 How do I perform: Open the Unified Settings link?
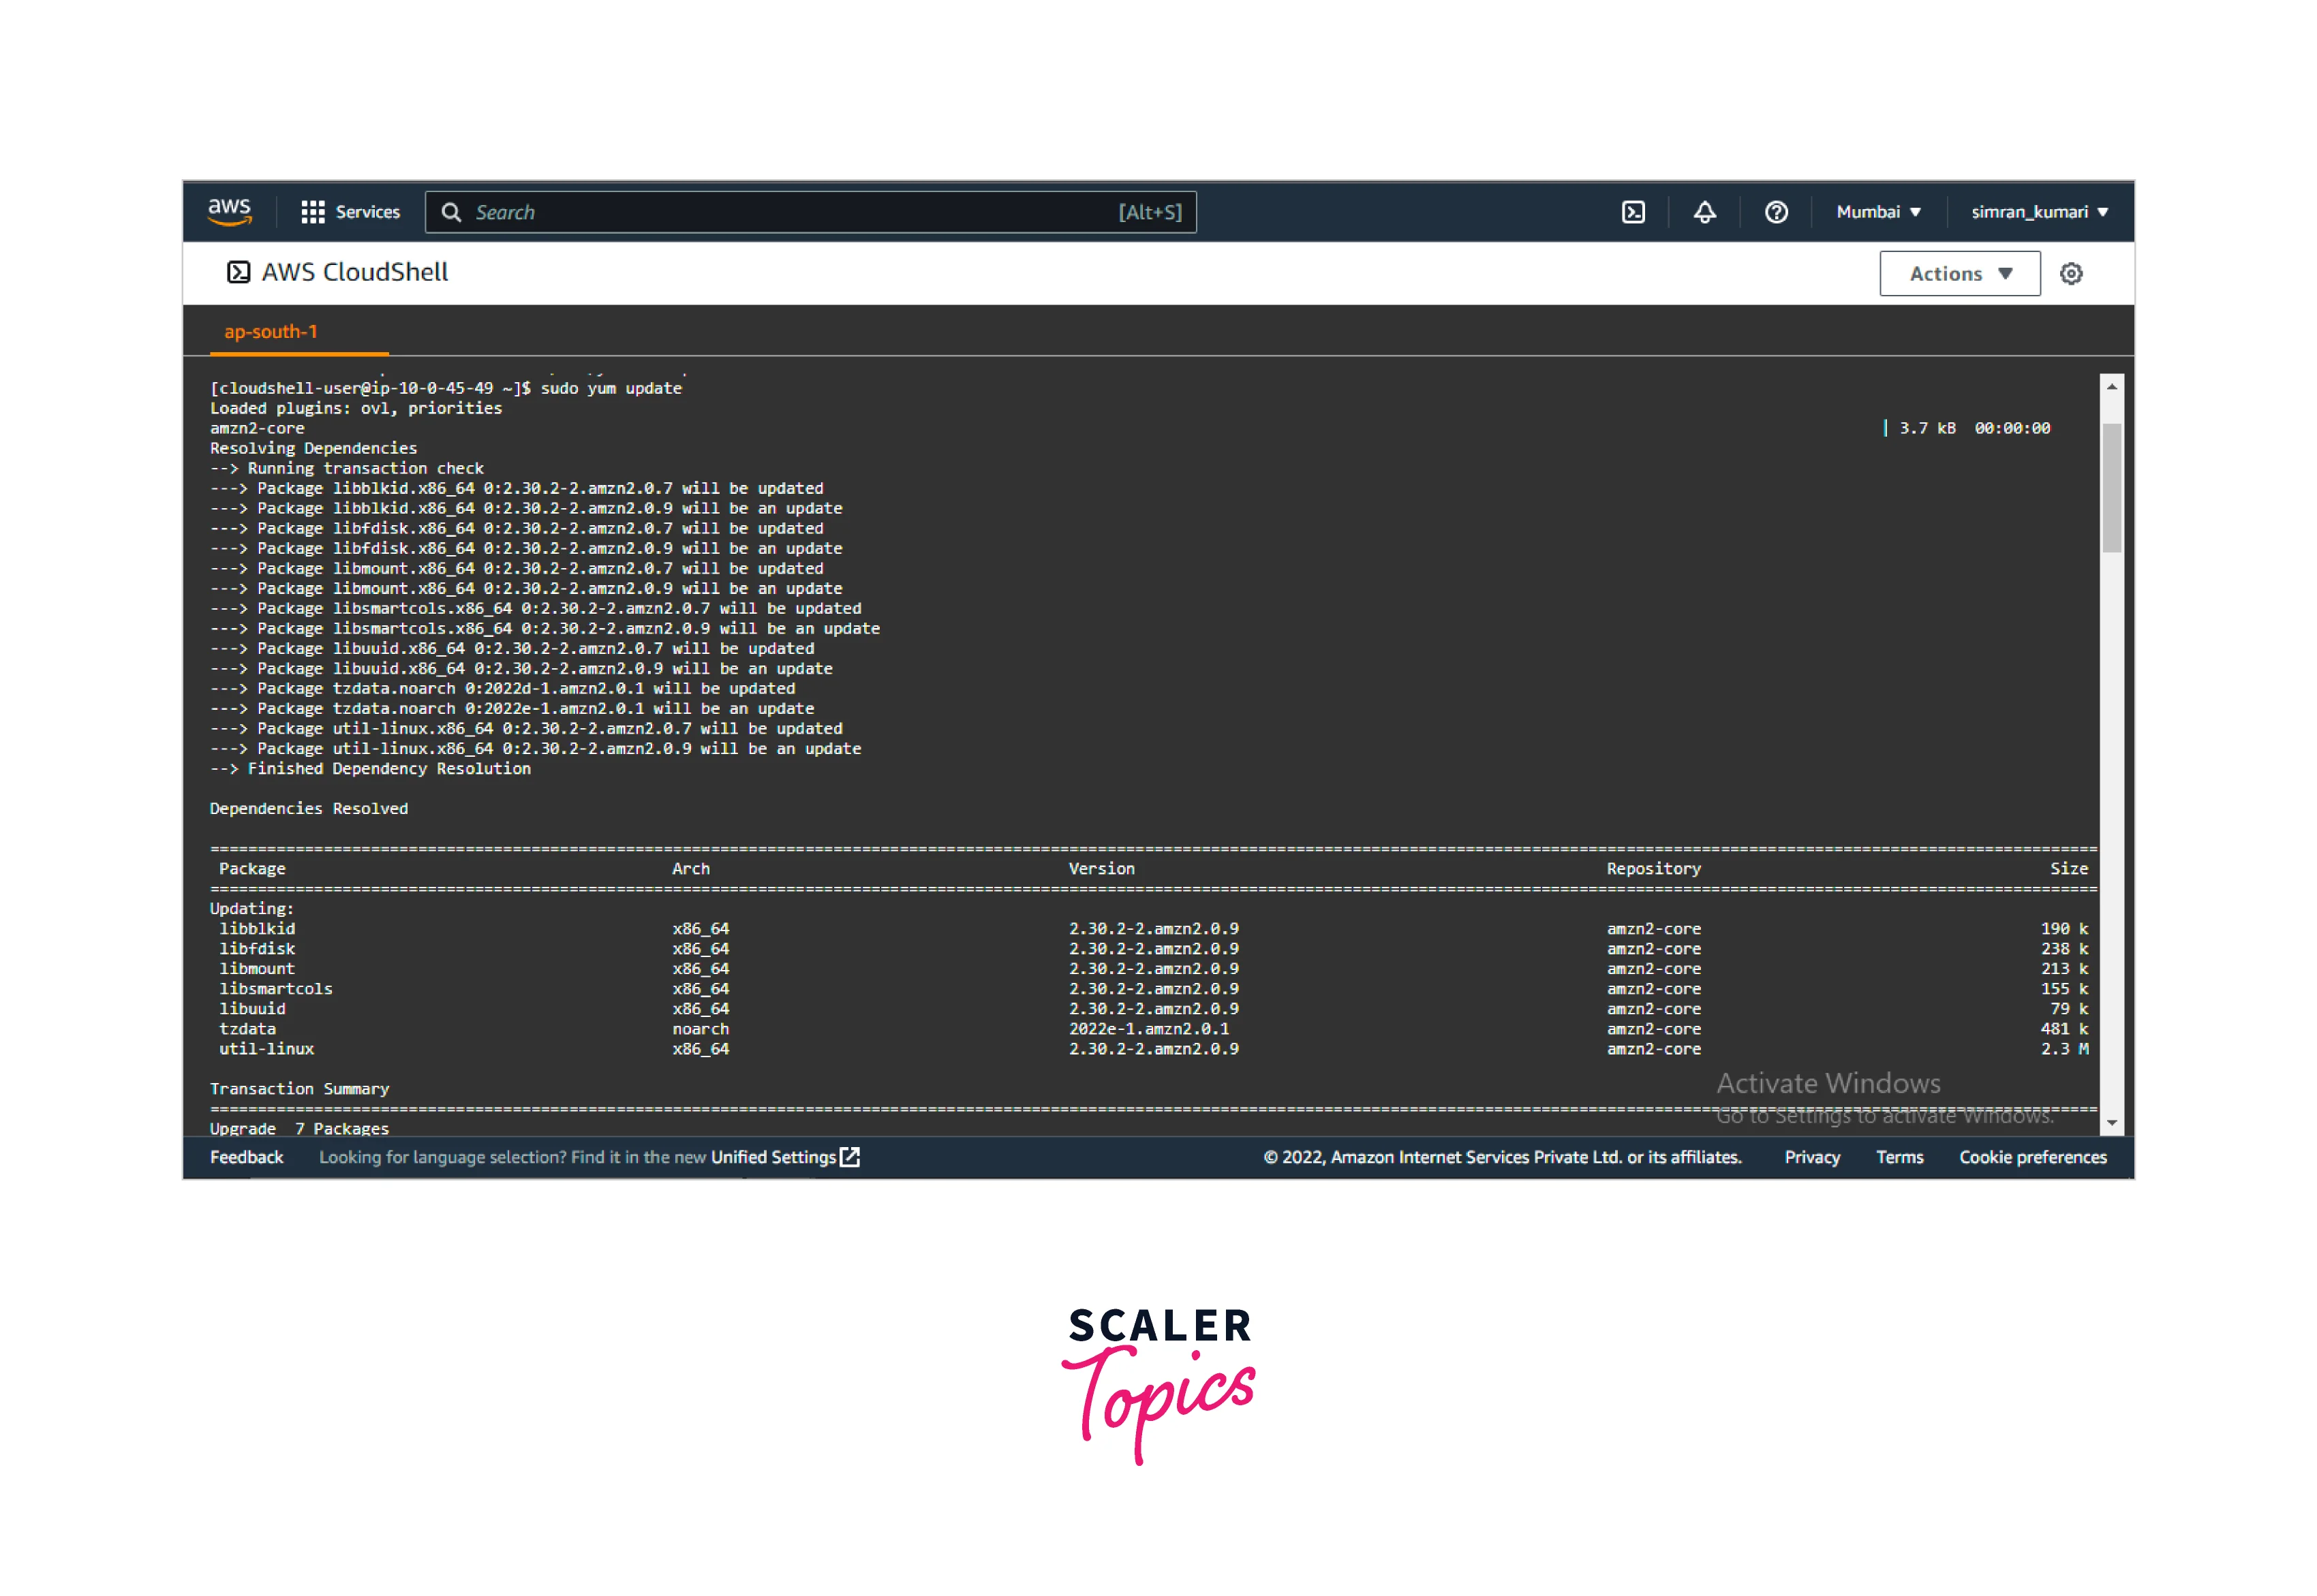pos(772,1157)
